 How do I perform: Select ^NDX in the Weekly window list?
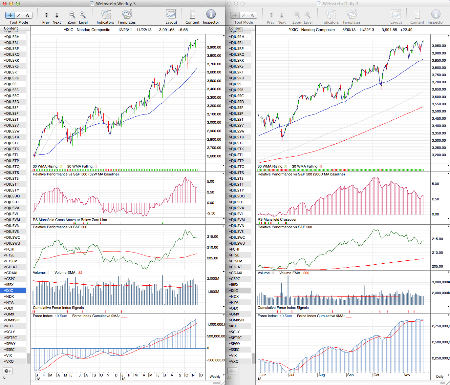[13, 296]
